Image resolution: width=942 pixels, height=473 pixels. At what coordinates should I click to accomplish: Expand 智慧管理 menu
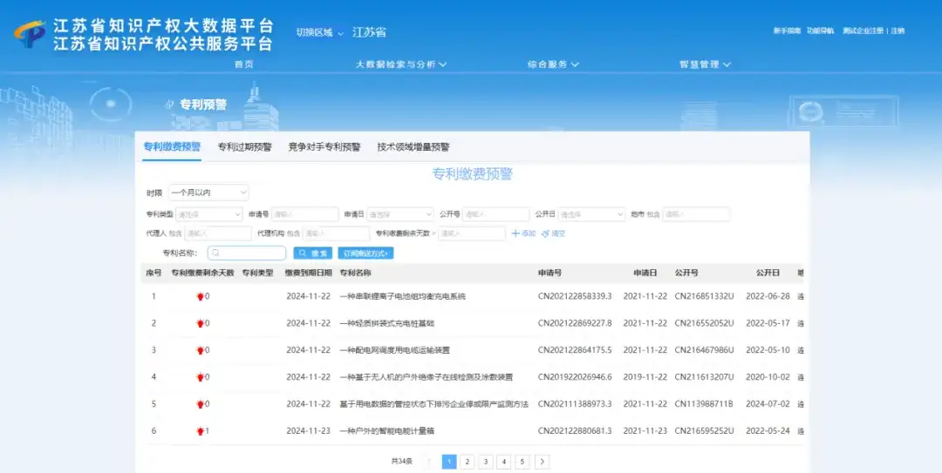point(705,64)
